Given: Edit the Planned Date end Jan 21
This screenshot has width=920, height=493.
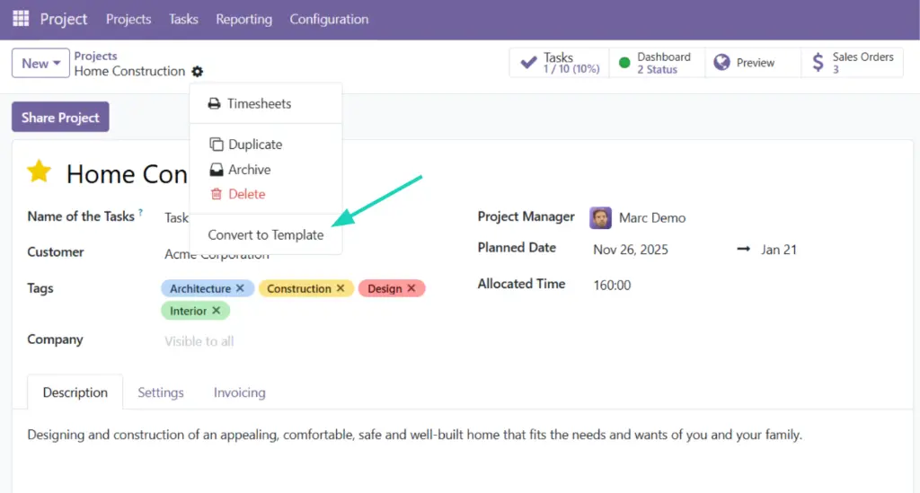Looking at the screenshot, I should click(779, 250).
